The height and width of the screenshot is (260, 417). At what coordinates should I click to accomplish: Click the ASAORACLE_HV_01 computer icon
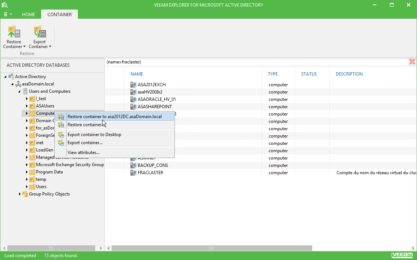(133, 99)
